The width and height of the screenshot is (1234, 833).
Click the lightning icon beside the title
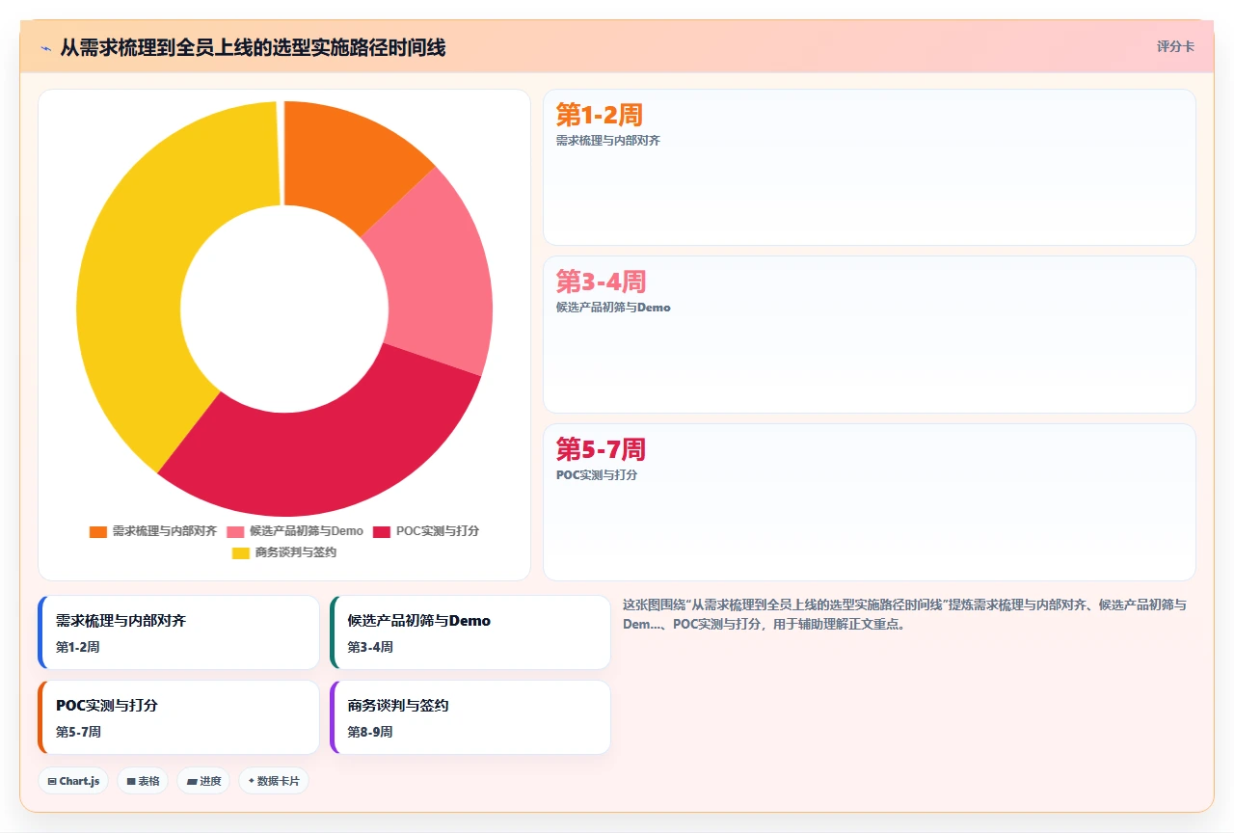point(45,47)
